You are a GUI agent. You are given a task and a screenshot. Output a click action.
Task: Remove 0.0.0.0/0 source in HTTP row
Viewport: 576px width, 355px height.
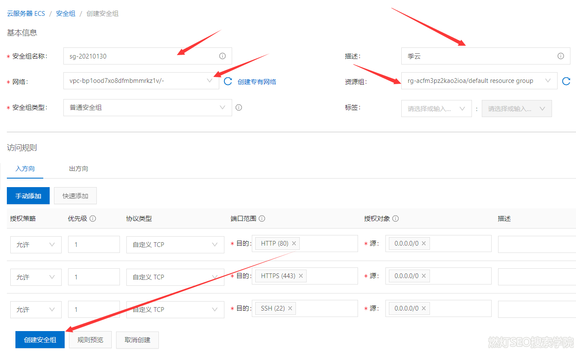(424, 244)
